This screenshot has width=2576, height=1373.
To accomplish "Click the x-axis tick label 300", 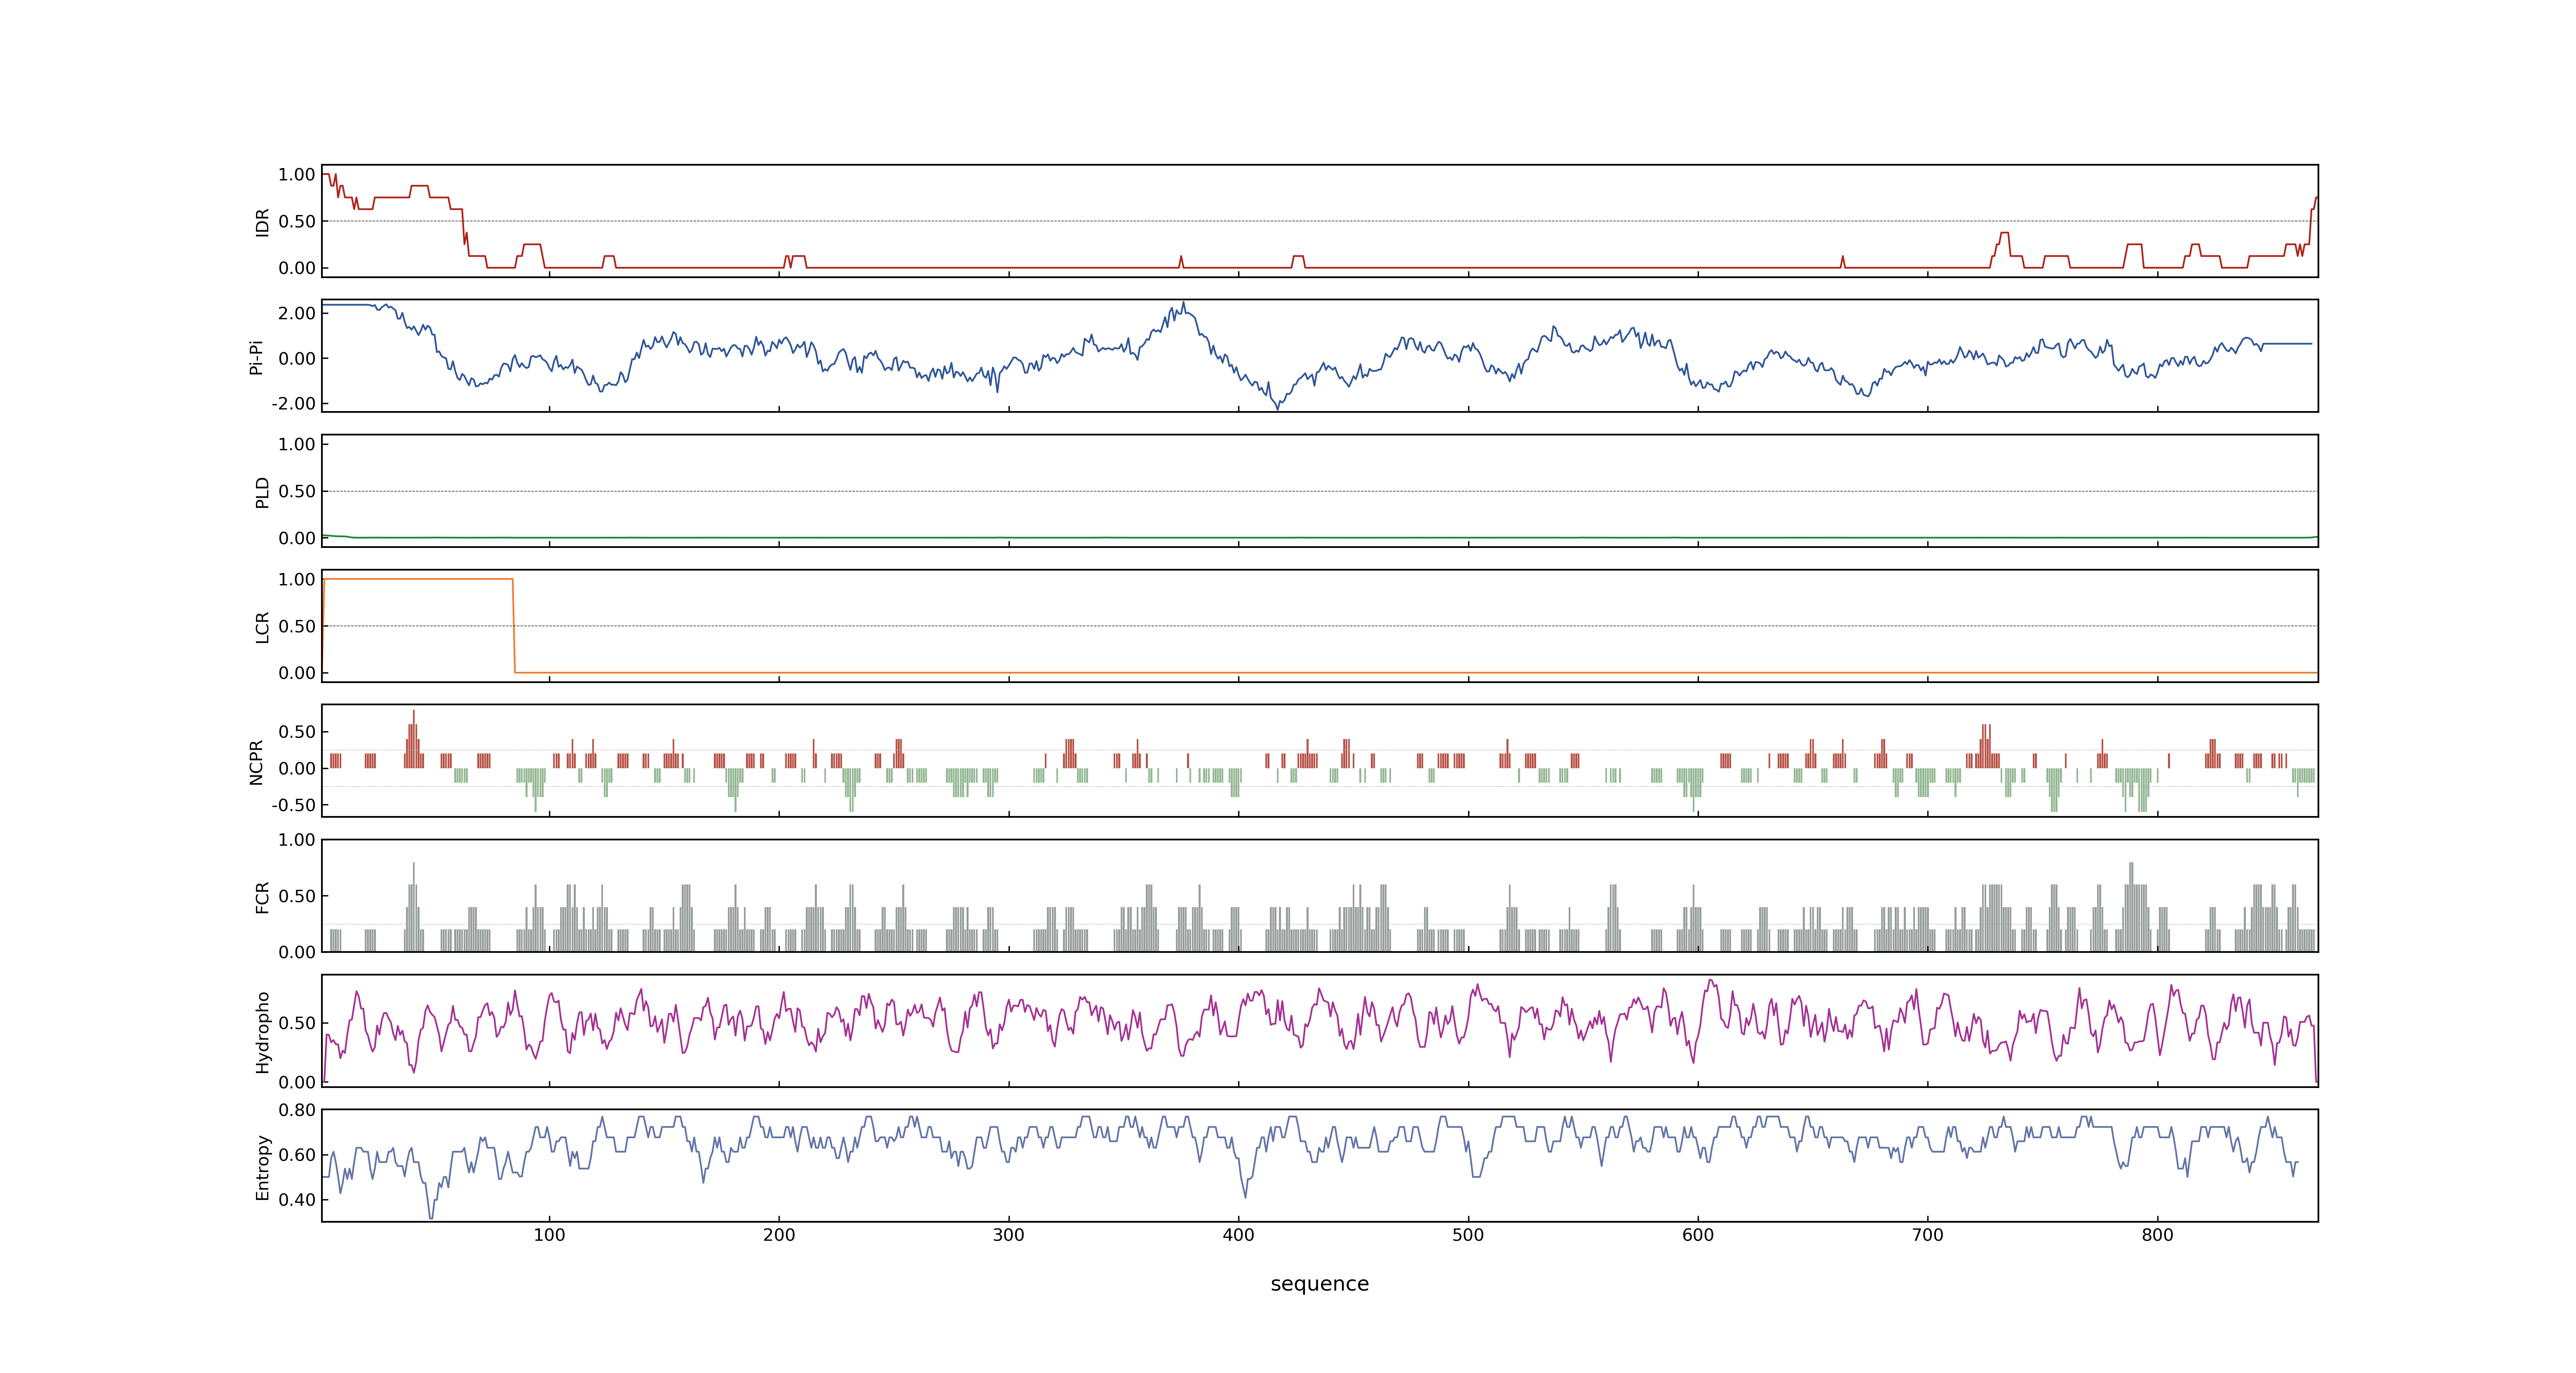I will point(1009,1235).
